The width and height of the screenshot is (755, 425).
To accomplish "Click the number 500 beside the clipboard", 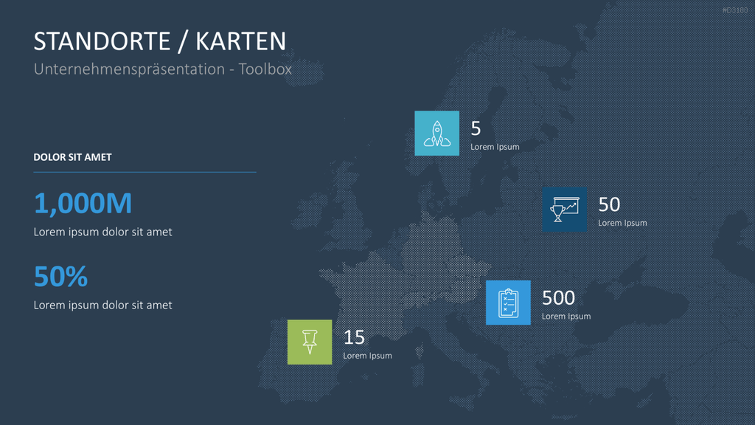I will (x=559, y=298).
